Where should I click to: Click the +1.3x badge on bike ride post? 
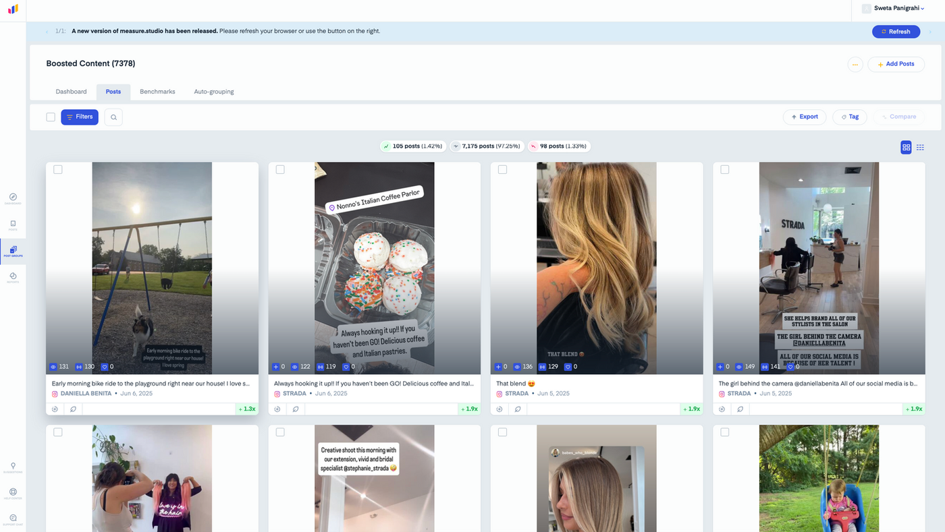coord(247,409)
